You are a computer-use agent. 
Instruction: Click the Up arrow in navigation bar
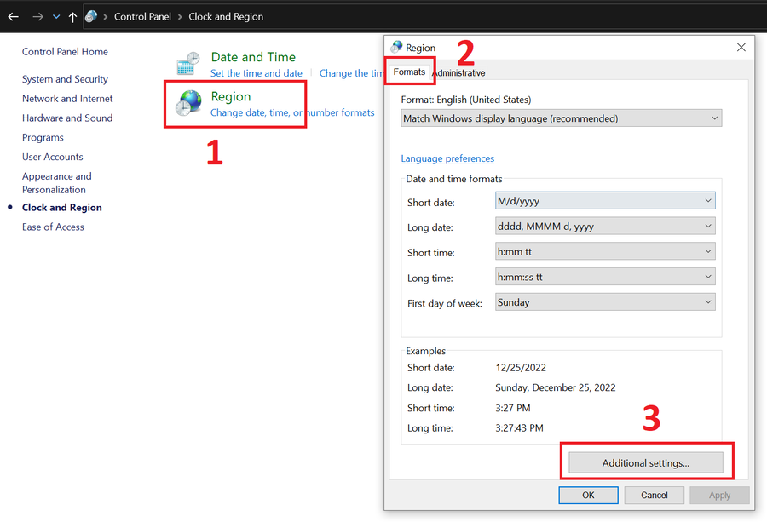(72, 17)
